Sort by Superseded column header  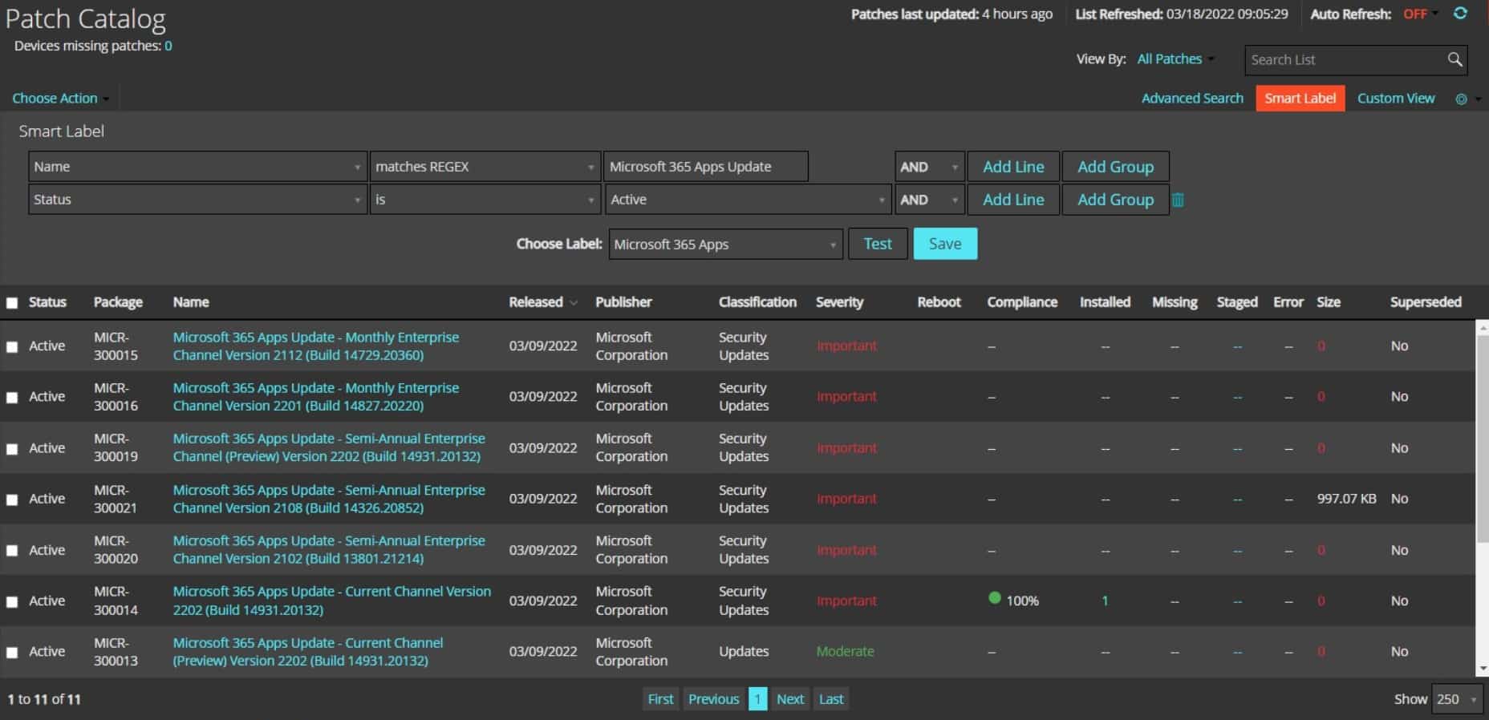1426,302
